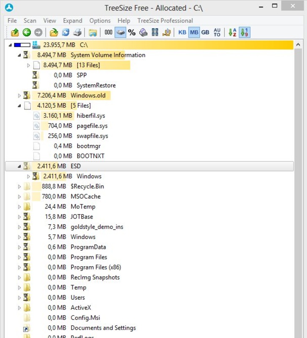Expand Windows folder under ESD

(x=28, y=176)
